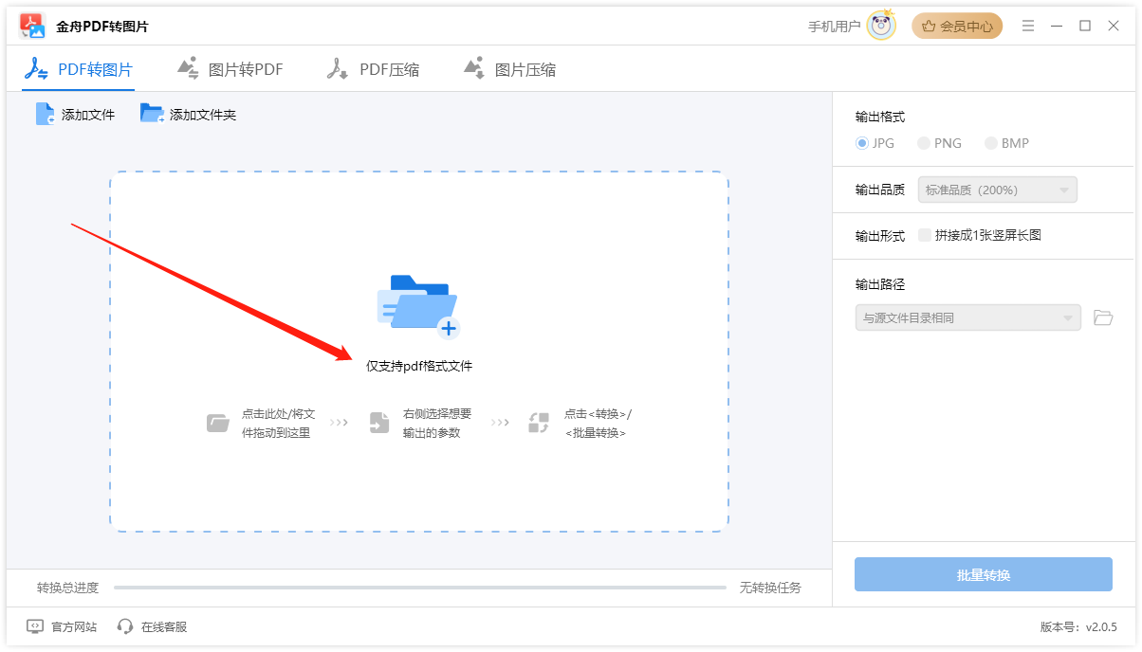Open the output path folder browse icon
Viewport: 1142px width, 652px height.
[x=1102, y=317]
